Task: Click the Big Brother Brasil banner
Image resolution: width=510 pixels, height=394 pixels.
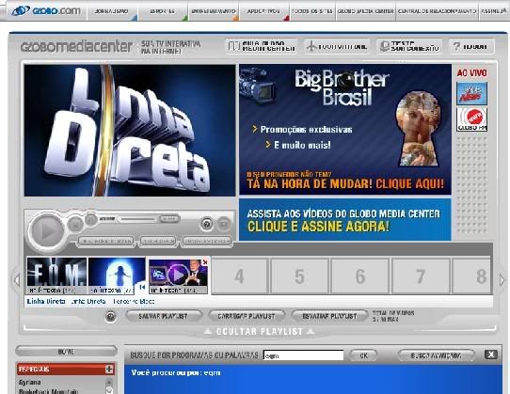Action: click(345, 130)
